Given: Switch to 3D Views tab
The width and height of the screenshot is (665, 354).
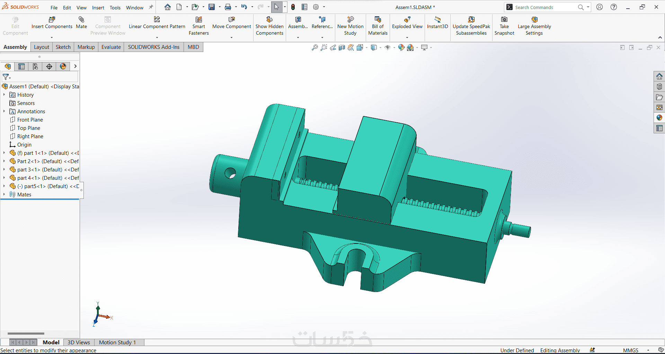Looking at the screenshot, I should pos(79,342).
